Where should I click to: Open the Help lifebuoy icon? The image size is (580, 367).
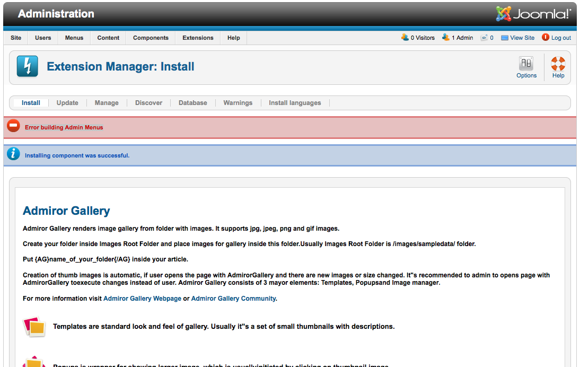558,63
